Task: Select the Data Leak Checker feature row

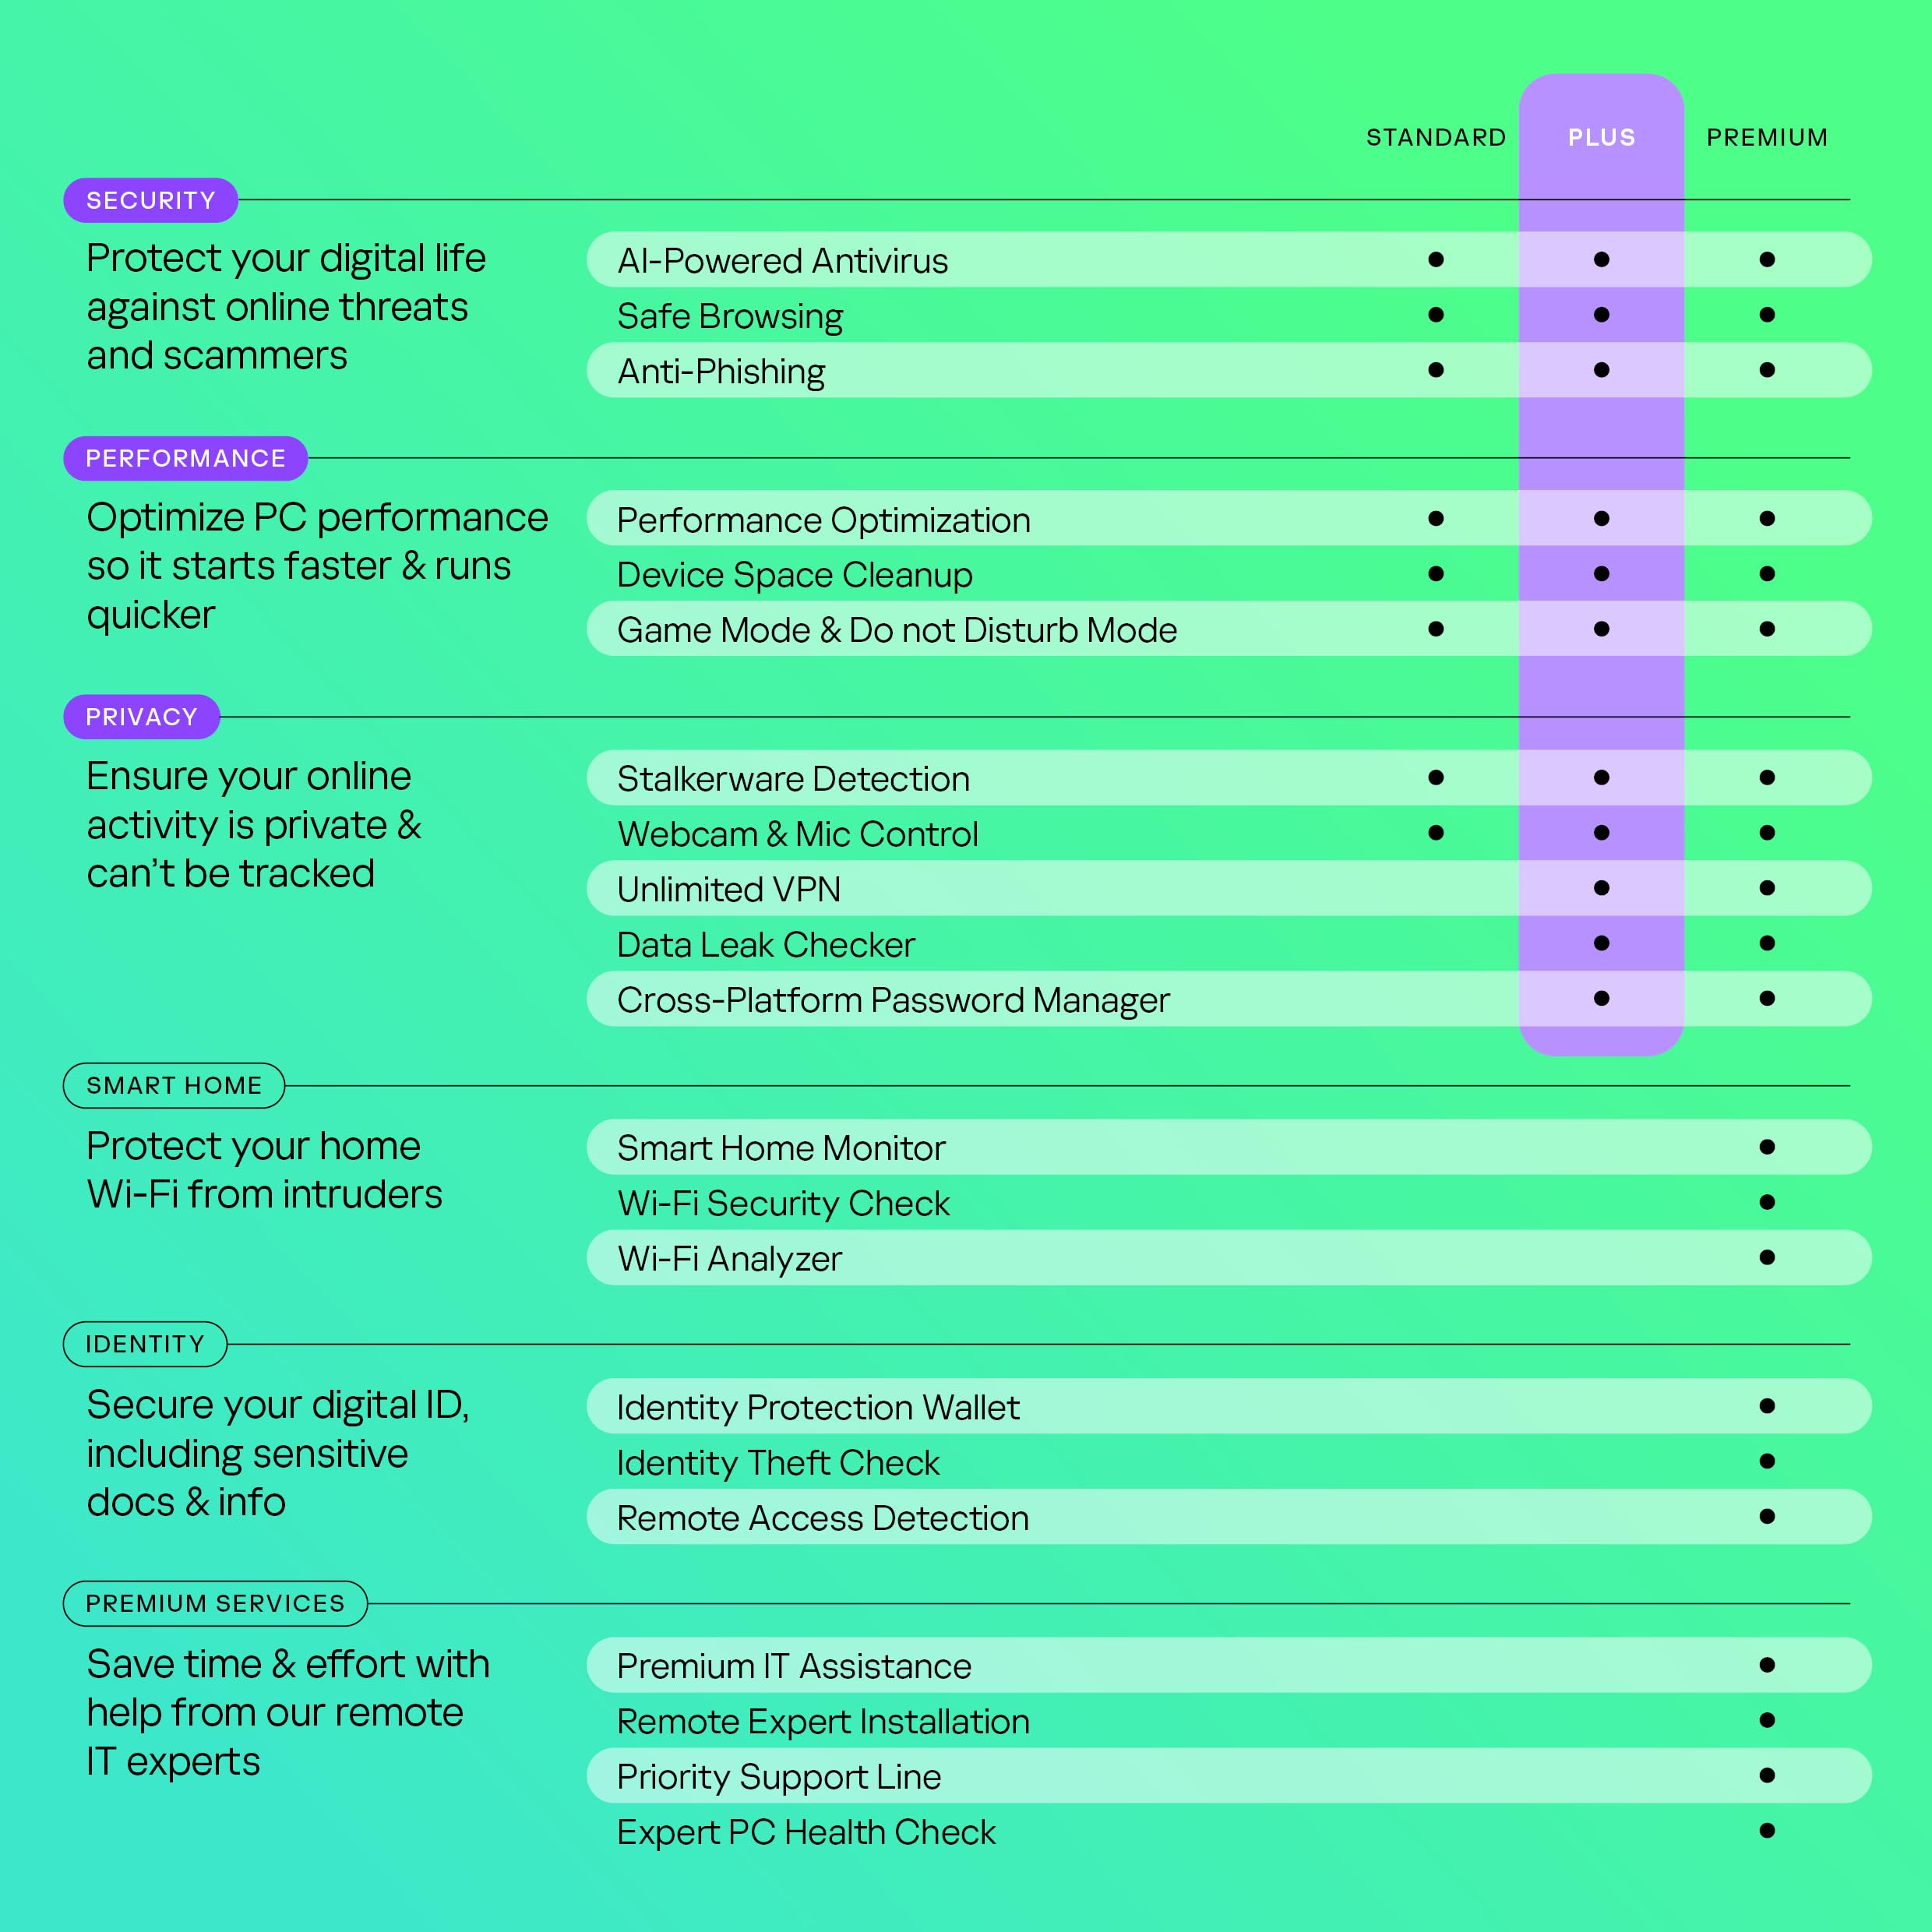Action: tap(766, 944)
